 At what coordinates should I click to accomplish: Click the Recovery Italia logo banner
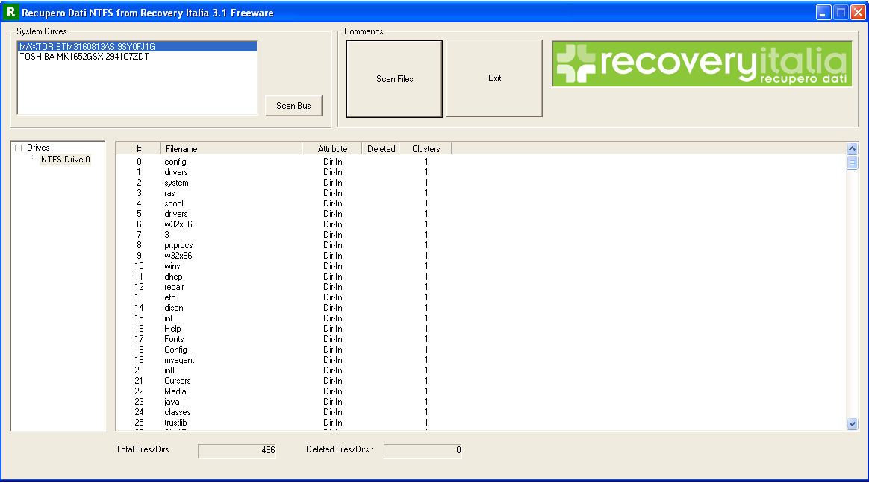pos(702,64)
